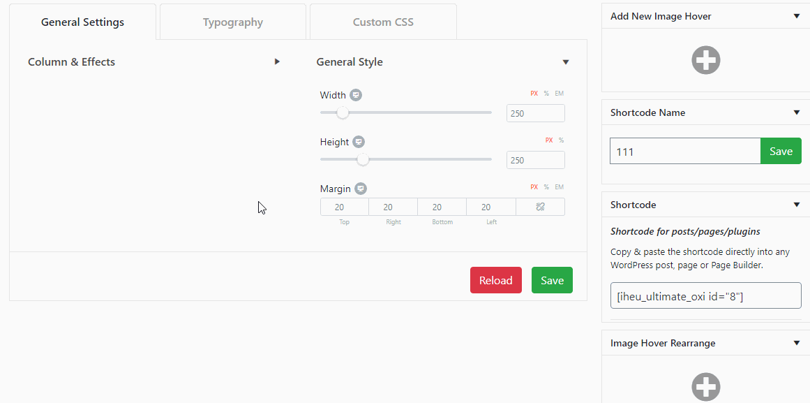Click the responsive device icon beside Height
Viewport: 810px width, 403px height.
[359, 142]
